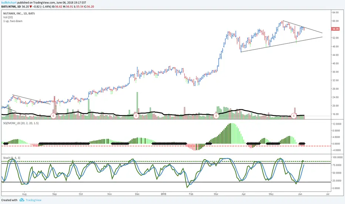Click the Nov label on time axis
Image resolution: width=345 pixels, height=204 pixels.
point(110,194)
